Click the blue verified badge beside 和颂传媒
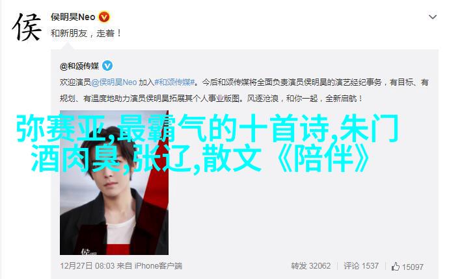This screenshot has height=279, width=449. 107,66
